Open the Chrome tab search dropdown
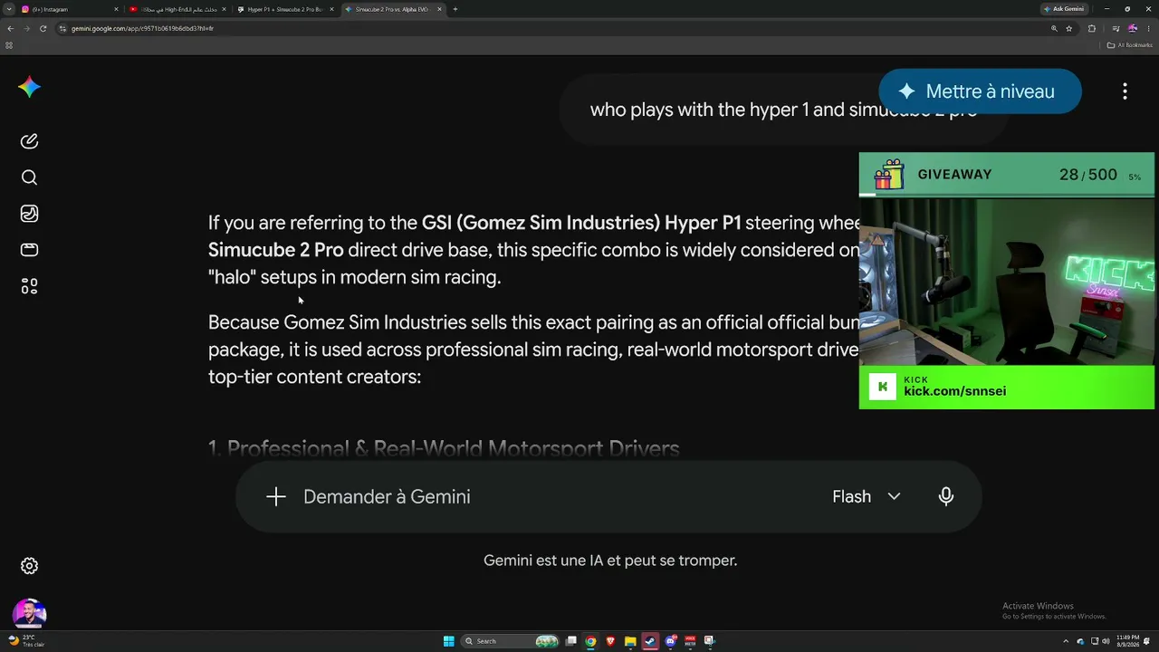 click(8, 9)
